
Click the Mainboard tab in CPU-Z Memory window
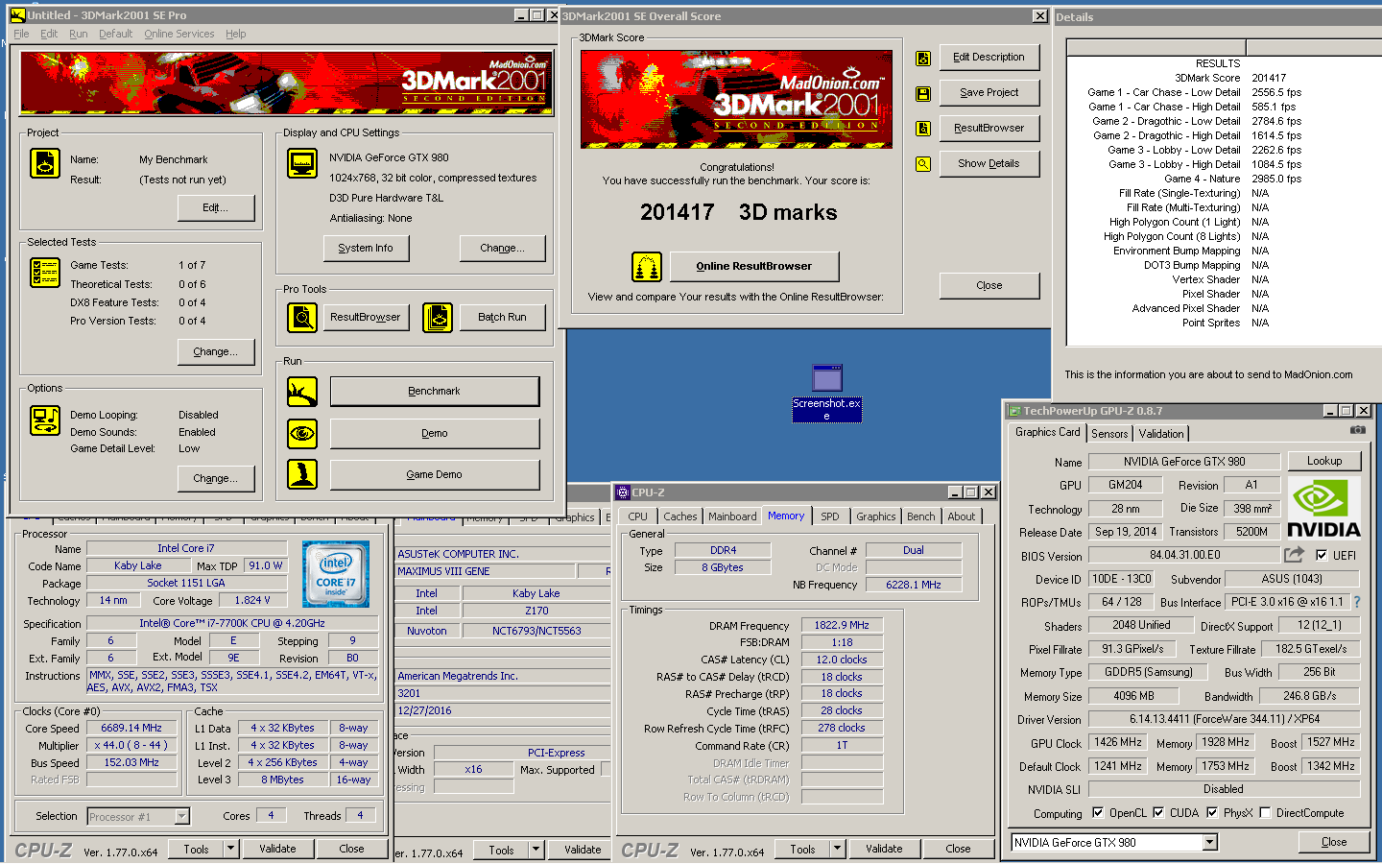coord(732,516)
